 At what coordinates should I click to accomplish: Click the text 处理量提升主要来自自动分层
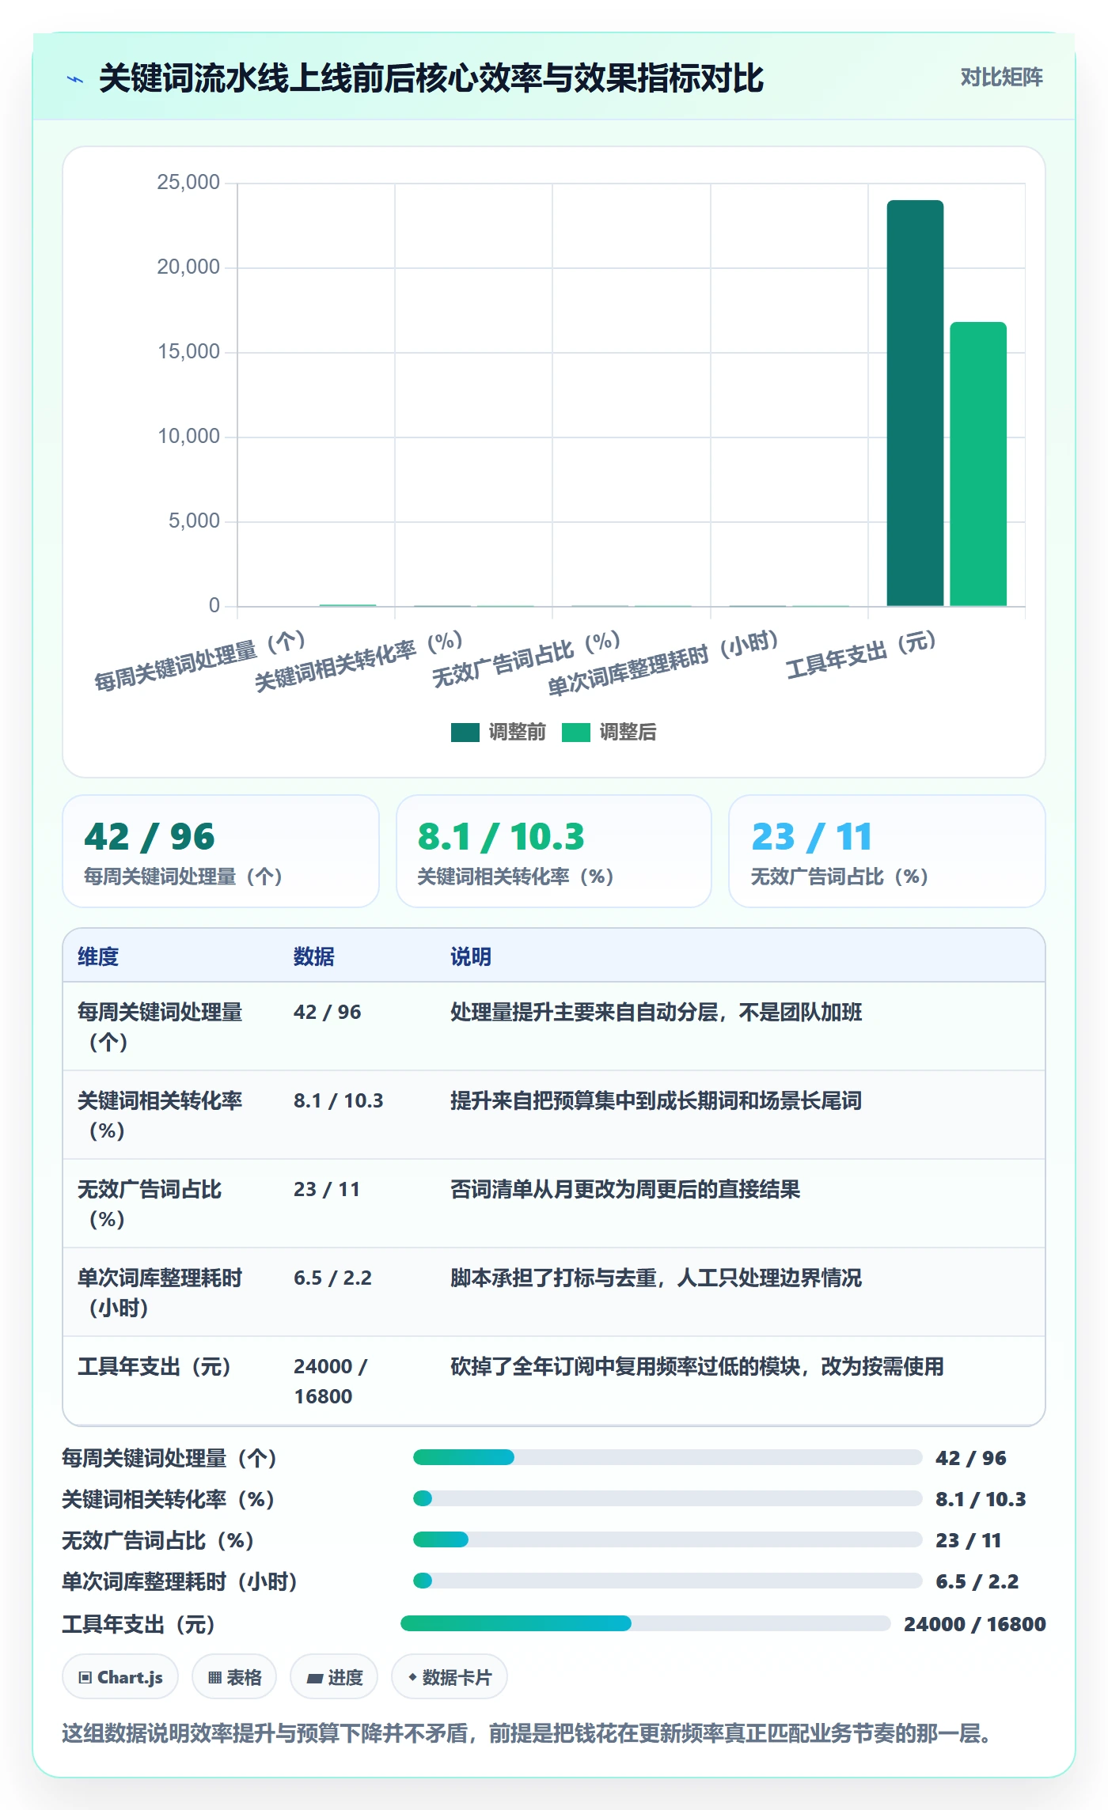(584, 1012)
